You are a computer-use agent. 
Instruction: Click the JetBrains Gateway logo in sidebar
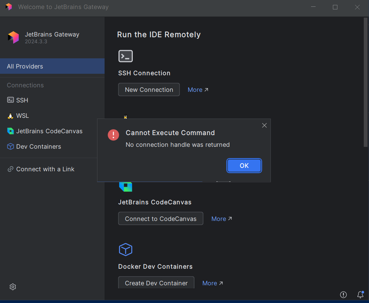click(13, 37)
